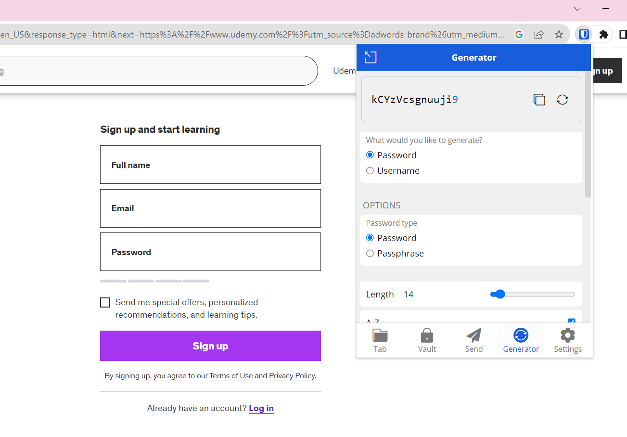Open the Terms of Use link
Viewport: 627px width, 437px height.
pyautogui.click(x=230, y=376)
